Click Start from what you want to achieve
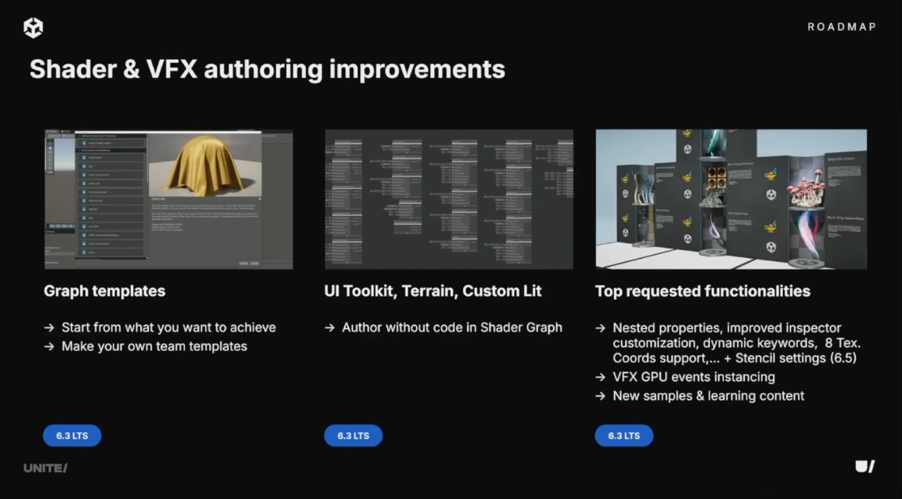This screenshot has width=902, height=499. [x=169, y=328]
